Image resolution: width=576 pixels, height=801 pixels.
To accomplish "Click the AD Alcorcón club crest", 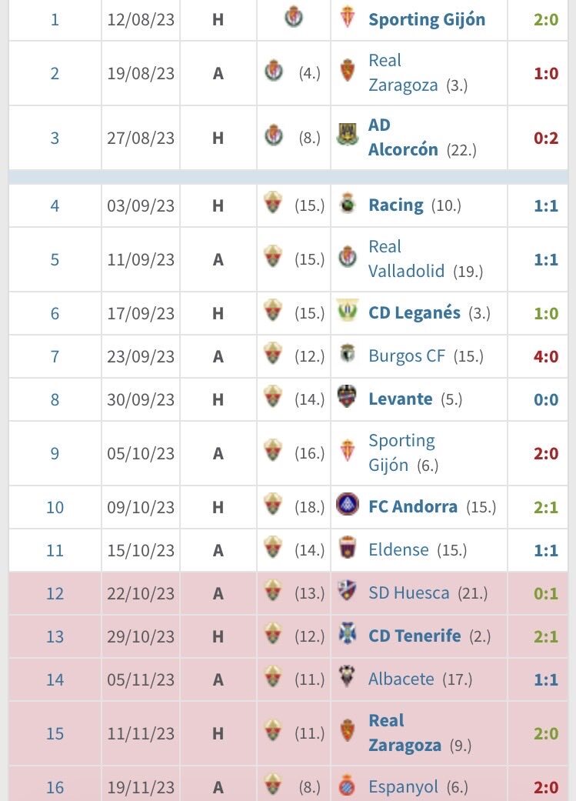I will [348, 135].
